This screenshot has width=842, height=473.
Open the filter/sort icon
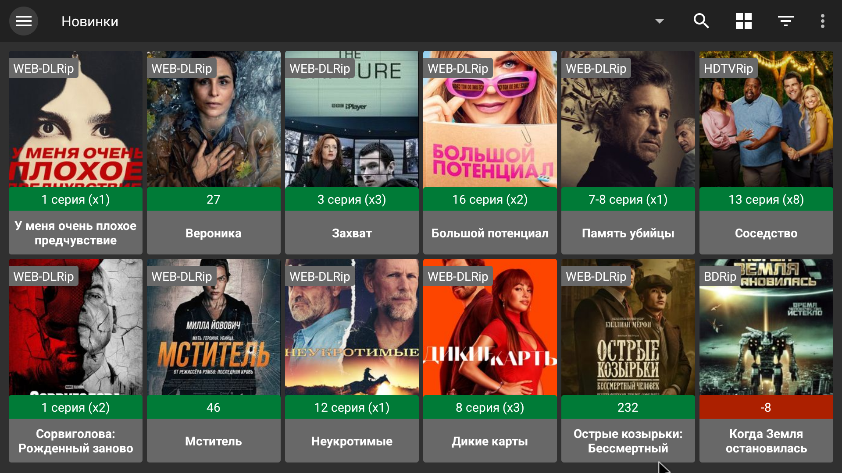click(x=785, y=21)
